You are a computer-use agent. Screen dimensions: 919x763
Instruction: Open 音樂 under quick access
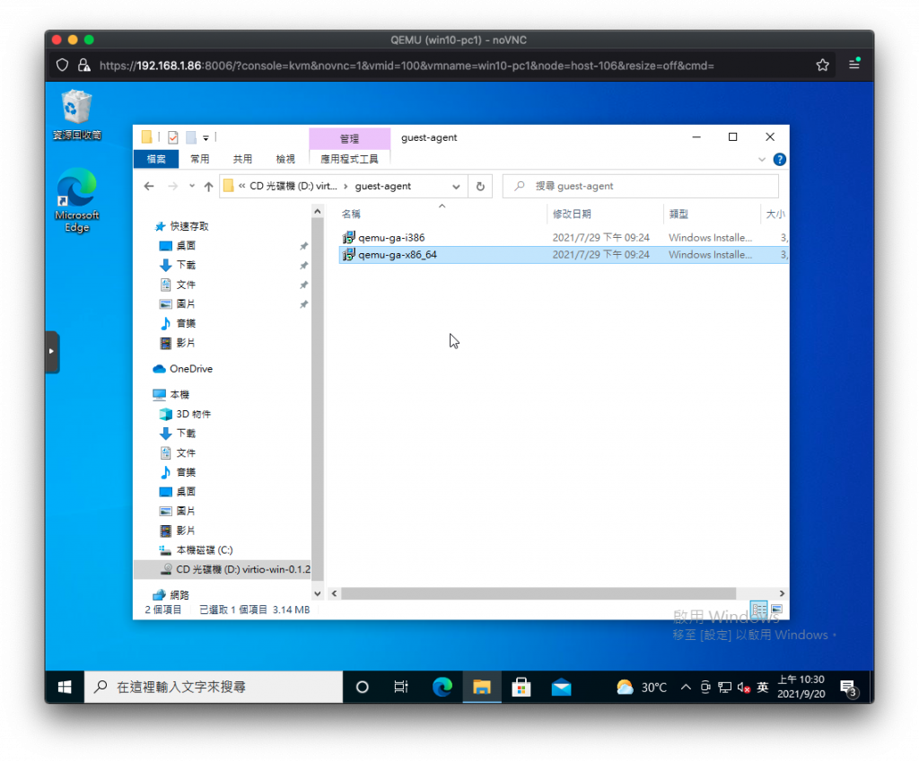click(x=185, y=323)
